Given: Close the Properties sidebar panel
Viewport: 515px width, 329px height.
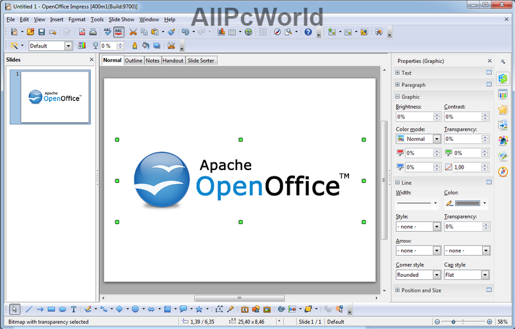Looking at the screenshot, I should pos(489,61).
